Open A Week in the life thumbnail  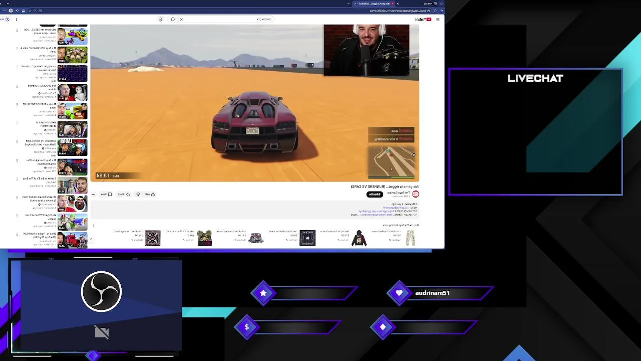click(x=72, y=185)
